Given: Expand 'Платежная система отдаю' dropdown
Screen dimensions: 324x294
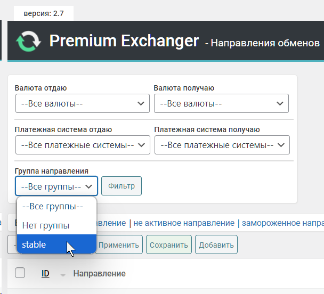Looking at the screenshot, I should coord(82,145).
